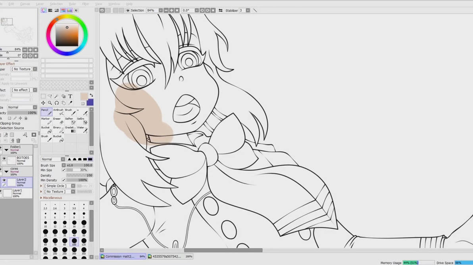Hide the BOTOES layer
Viewport: 473px width, 265px height.
[x=4, y=159]
